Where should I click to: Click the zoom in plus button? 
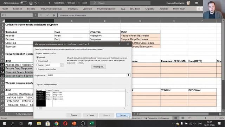click(x=216, y=118)
